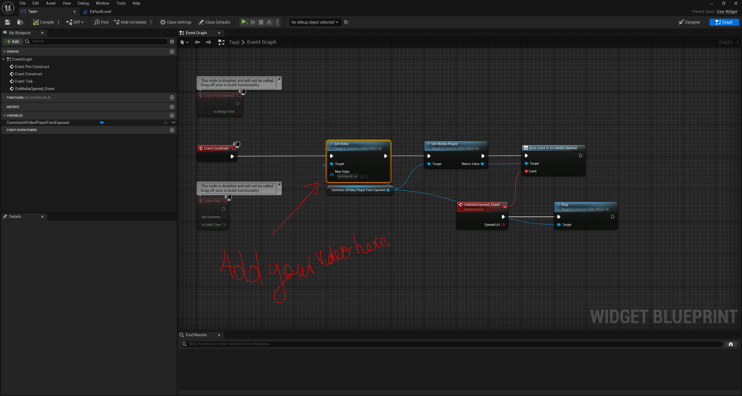Click the Stop simulation icon
The width and height of the screenshot is (742, 396).
click(x=261, y=22)
